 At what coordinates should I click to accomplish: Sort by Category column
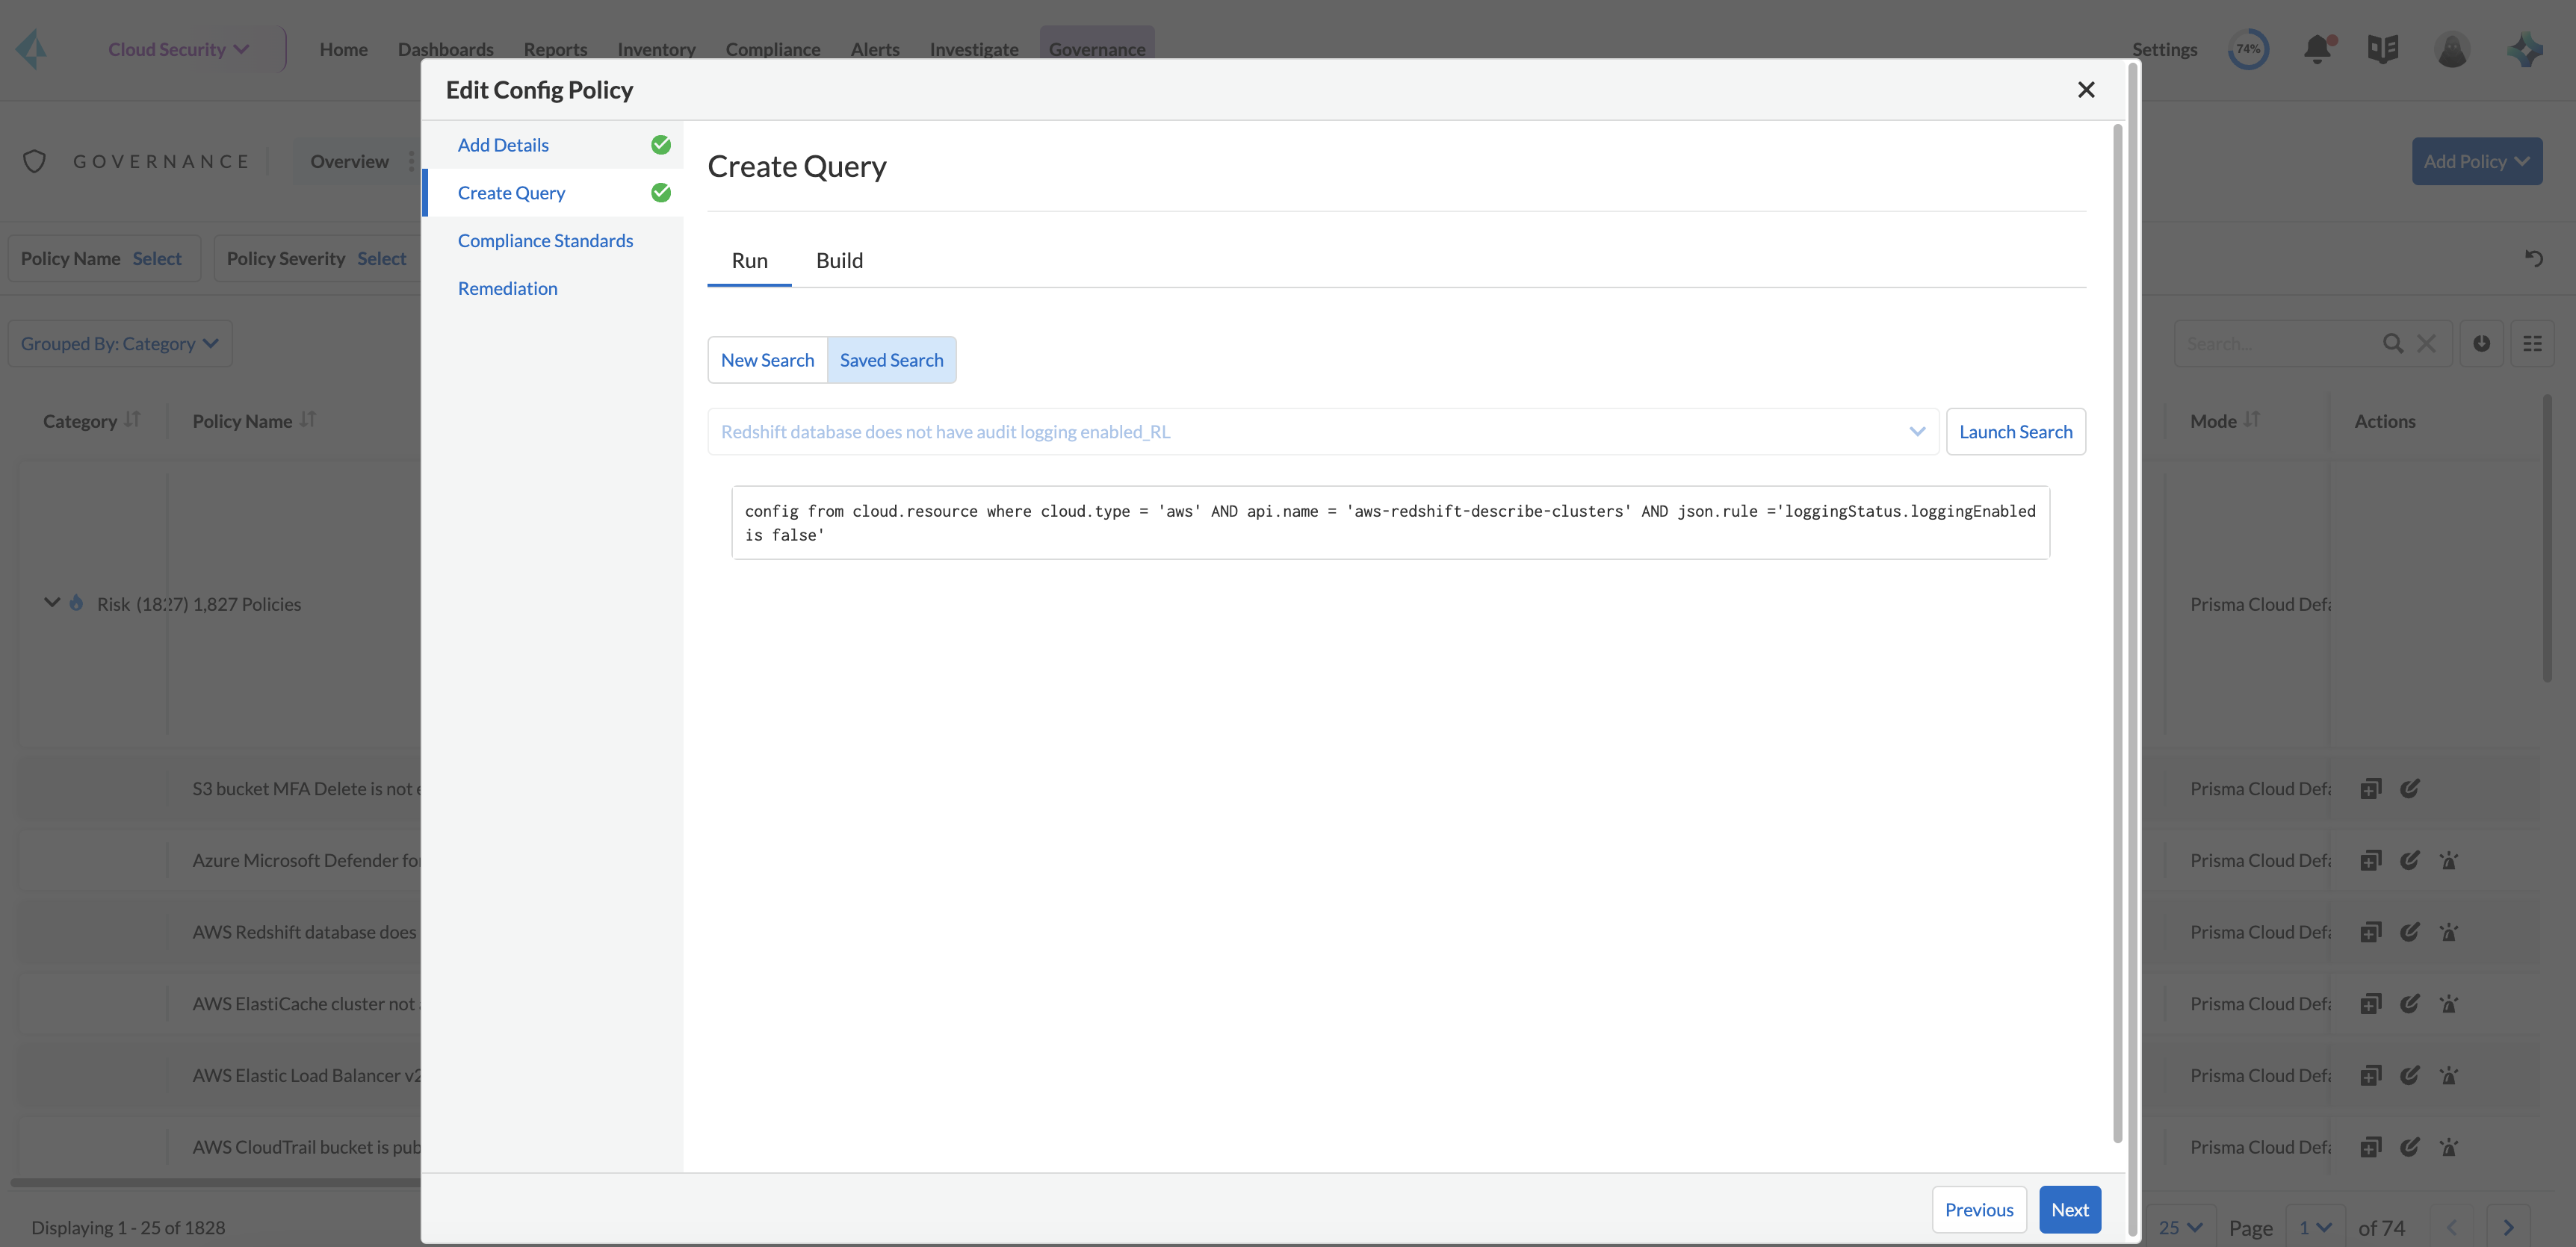point(132,420)
